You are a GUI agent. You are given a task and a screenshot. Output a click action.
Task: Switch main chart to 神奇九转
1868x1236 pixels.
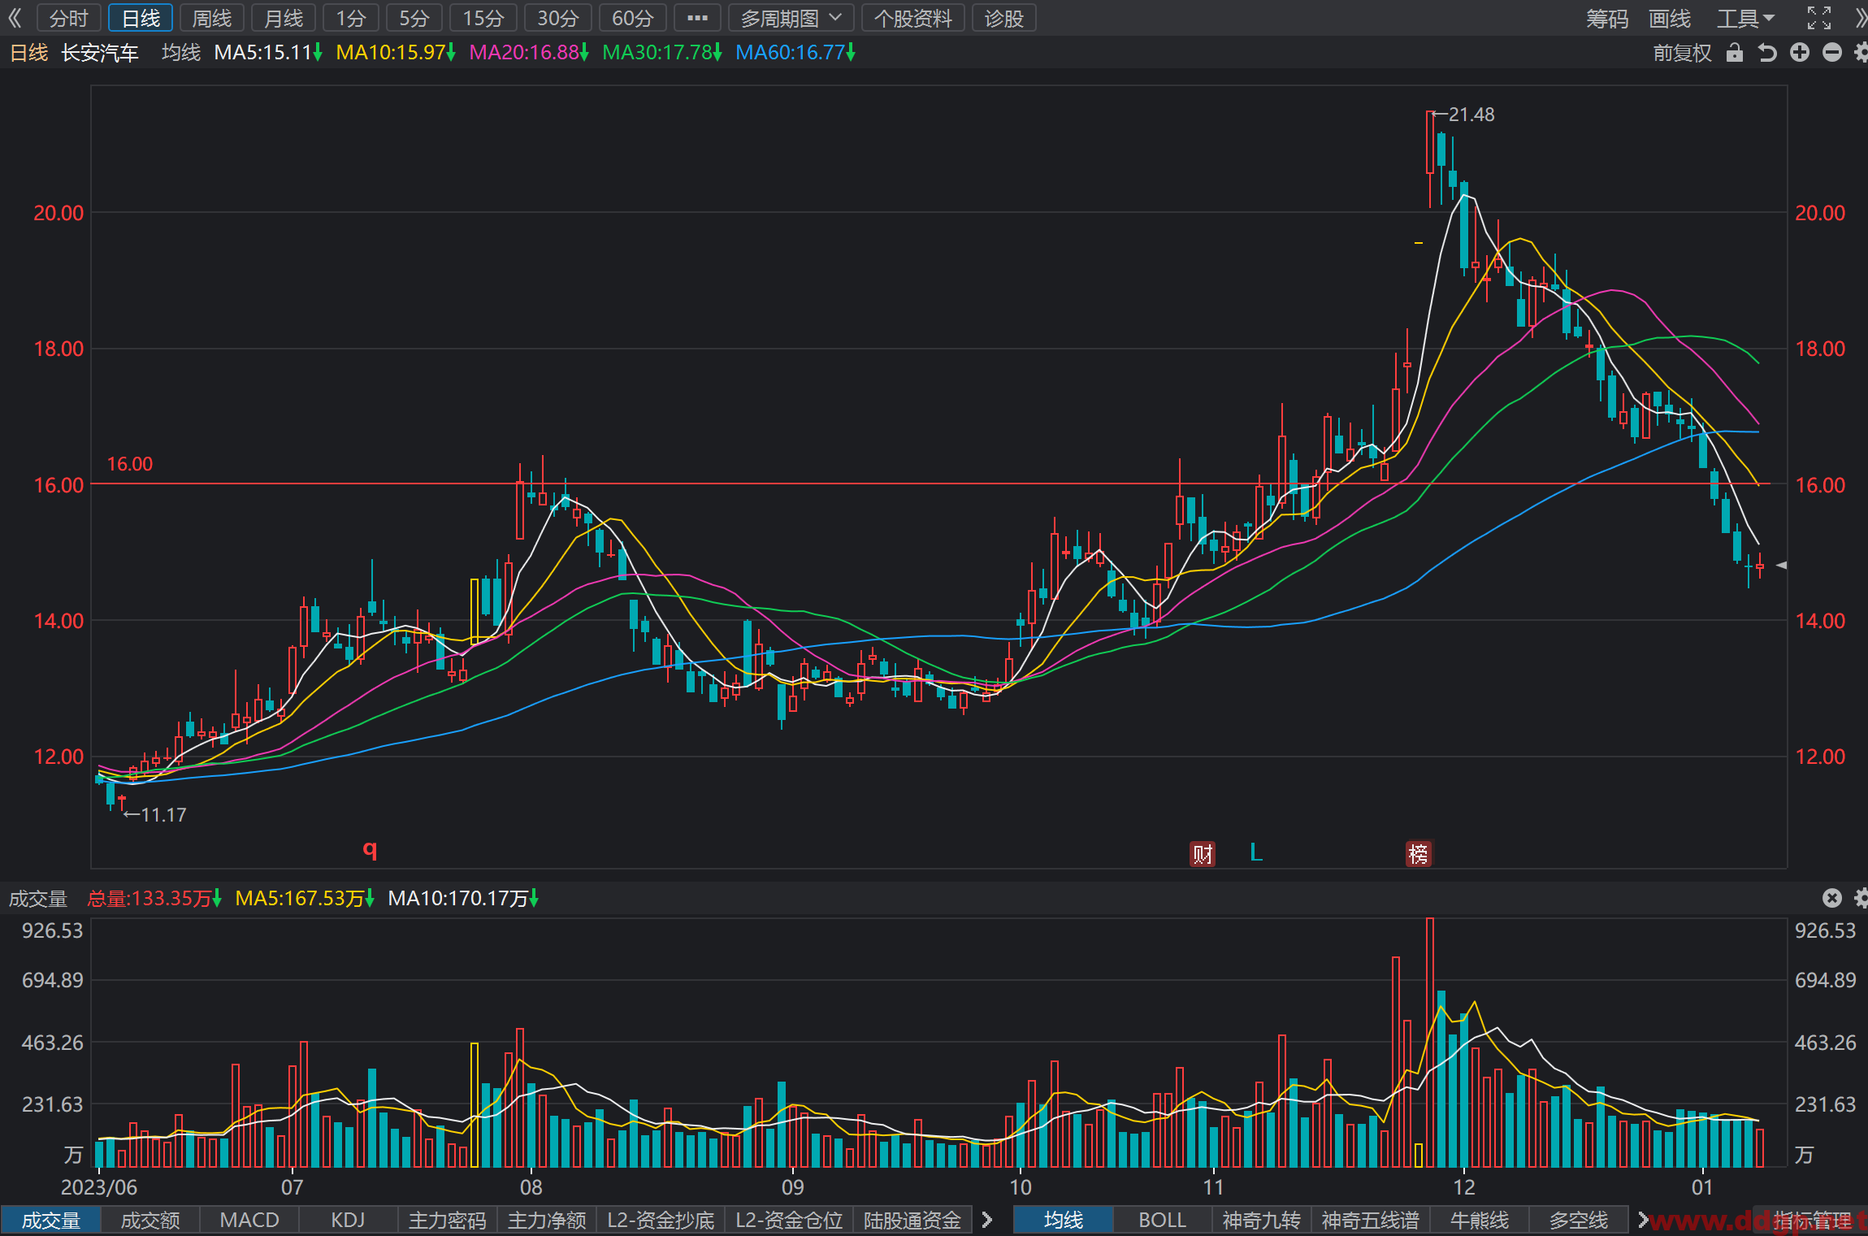tap(1262, 1221)
